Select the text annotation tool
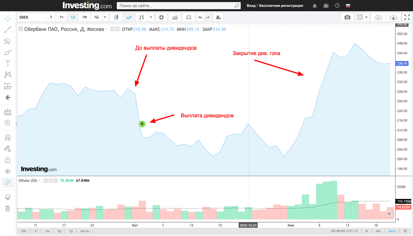Viewport: 413px width, 236px height. point(8,64)
